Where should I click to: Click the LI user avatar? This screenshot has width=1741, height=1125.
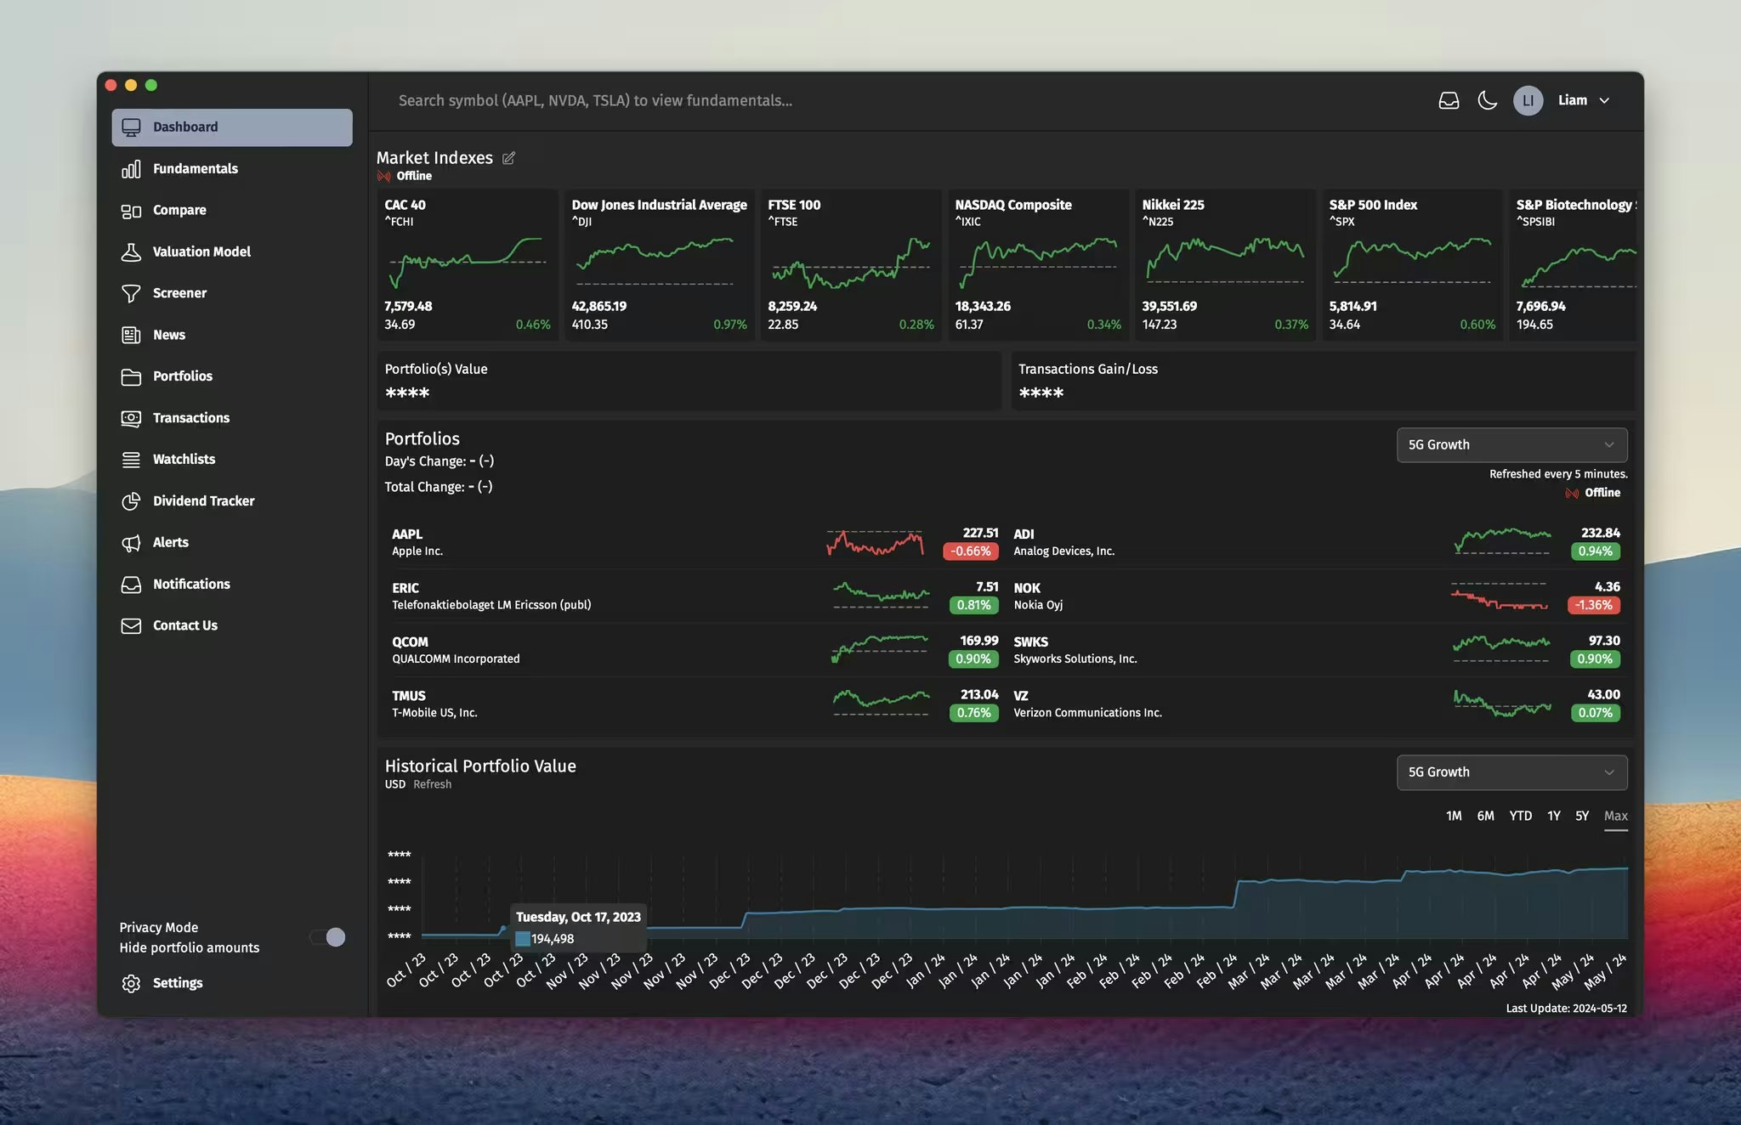pos(1528,100)
